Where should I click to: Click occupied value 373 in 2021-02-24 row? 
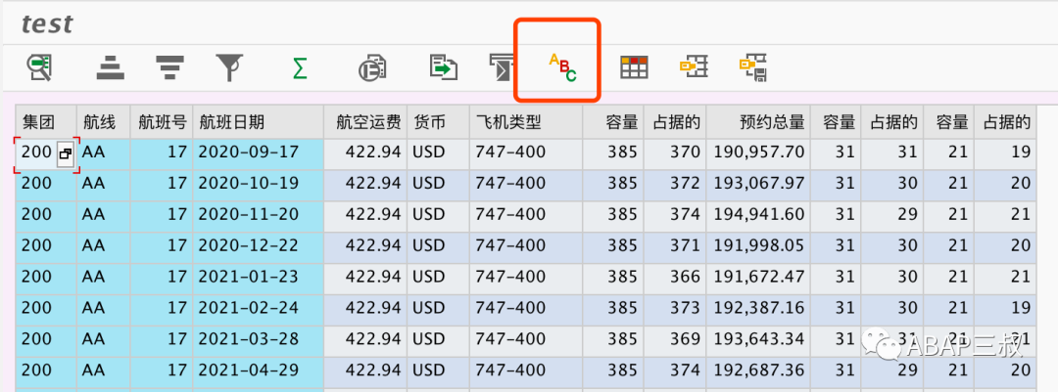point(675,308)
